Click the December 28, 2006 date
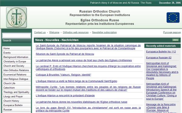The width and height of the screenshot is (182, 113). 170,3
